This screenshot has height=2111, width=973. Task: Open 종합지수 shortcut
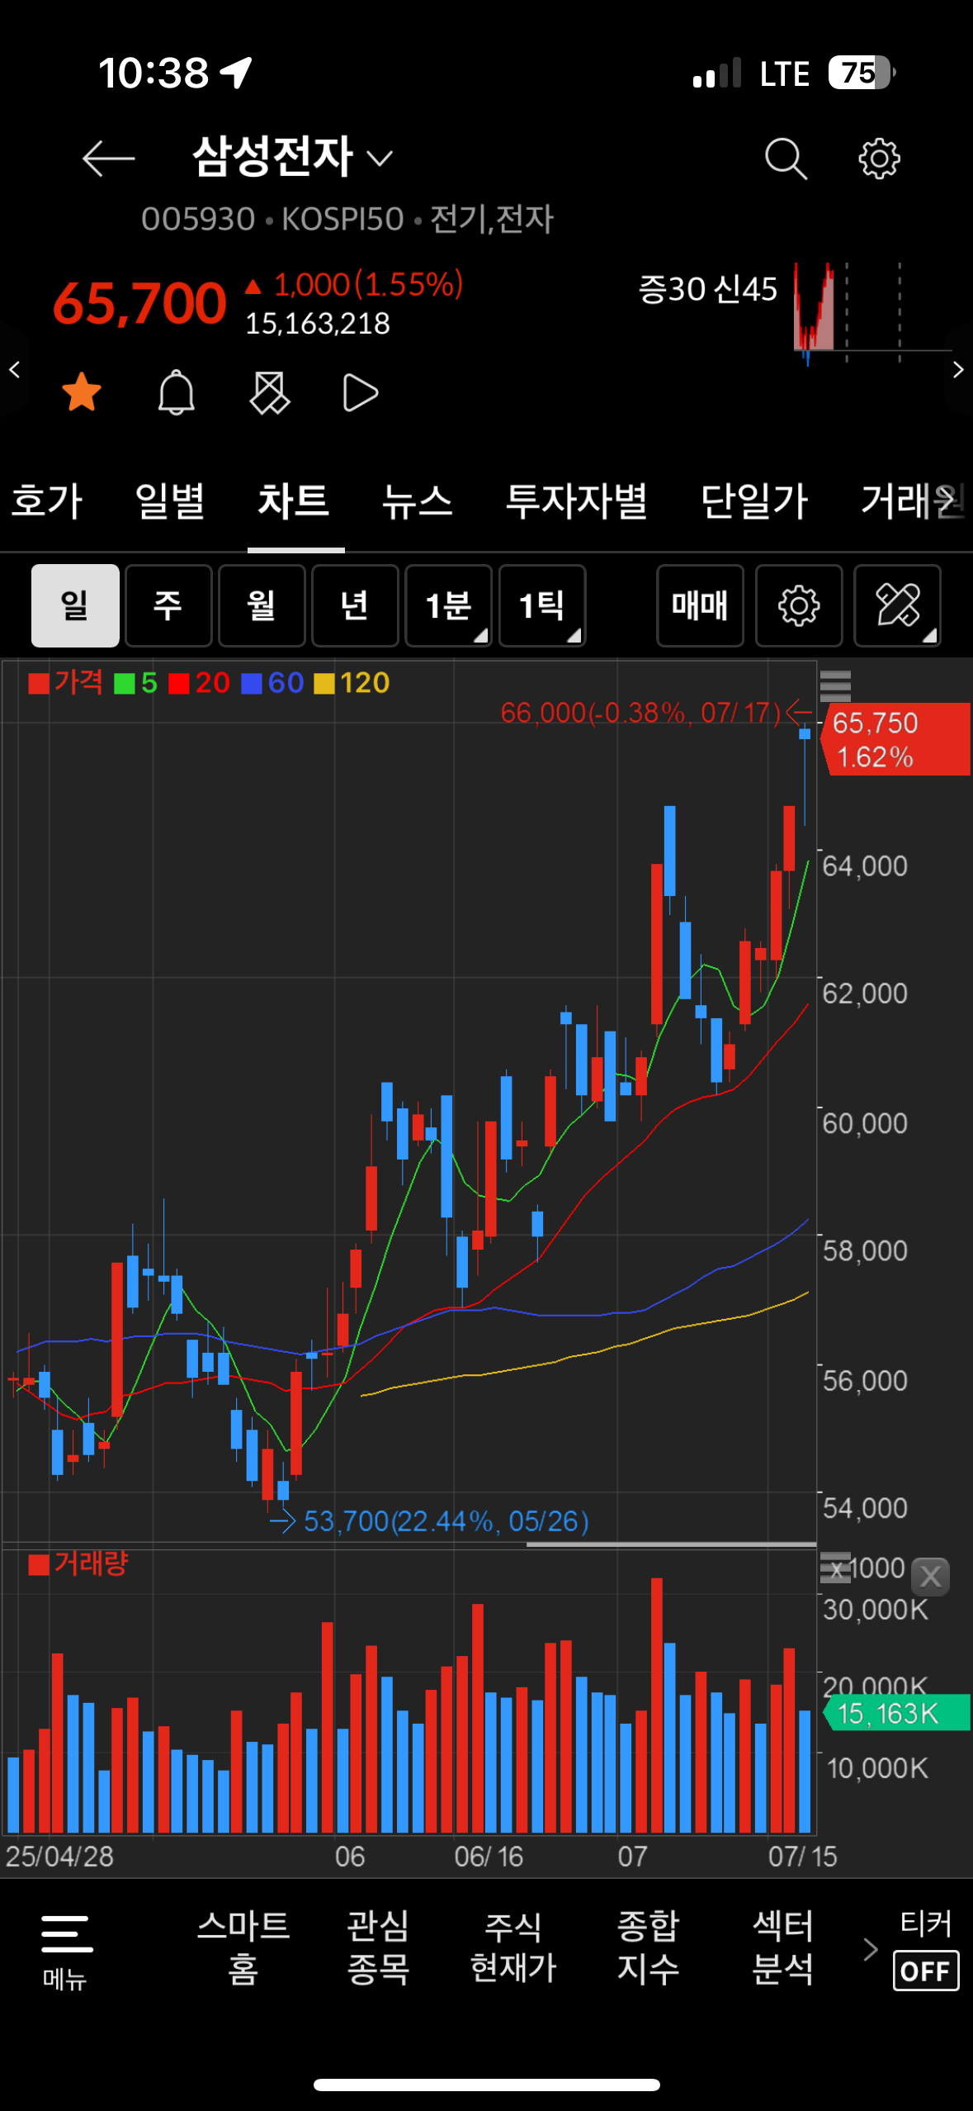648,1947
